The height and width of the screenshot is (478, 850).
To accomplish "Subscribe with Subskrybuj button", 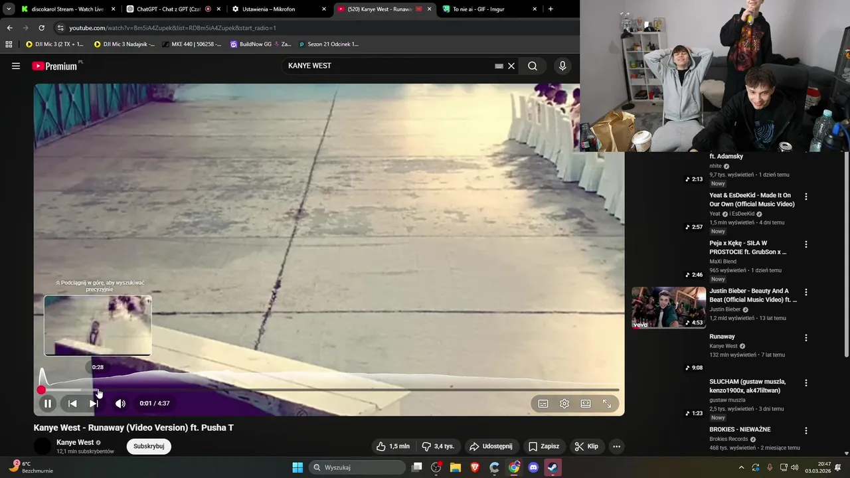I will (x=149, y=446).
